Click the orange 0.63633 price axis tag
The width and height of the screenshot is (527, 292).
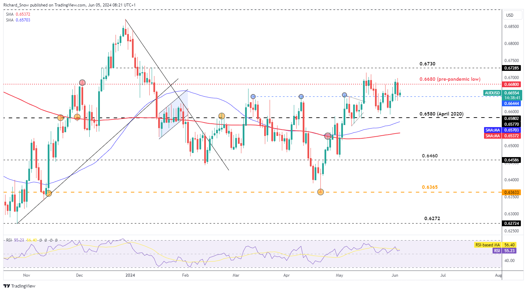point(511,192)
